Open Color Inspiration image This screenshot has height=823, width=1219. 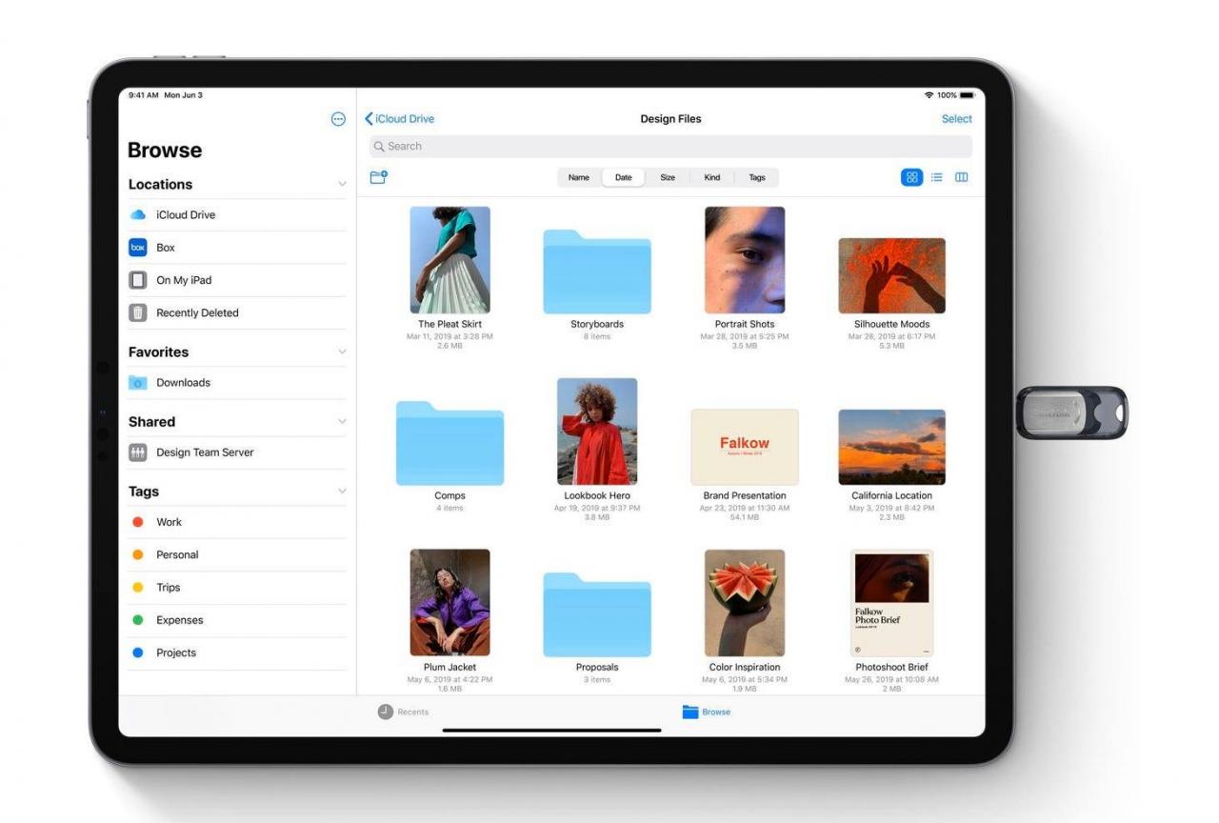745,603
